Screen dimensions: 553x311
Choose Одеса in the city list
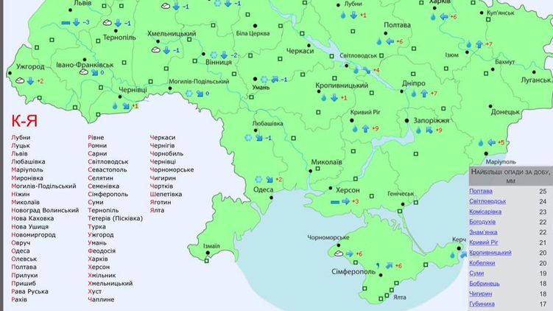[21, 251]
